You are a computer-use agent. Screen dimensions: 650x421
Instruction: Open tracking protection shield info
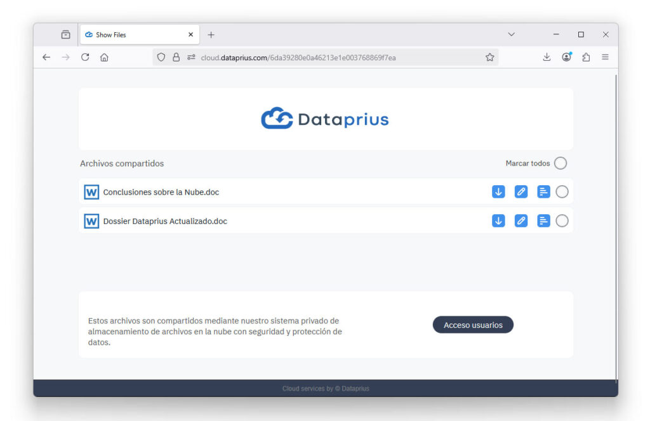[x=161, y=58]
